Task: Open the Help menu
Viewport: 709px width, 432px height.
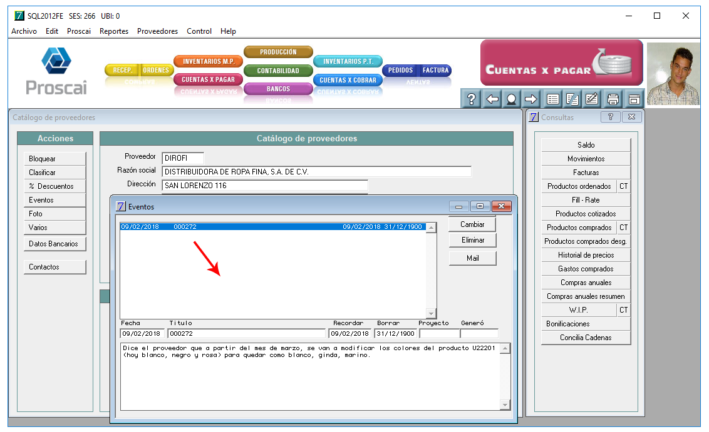Action: (x=229, y=31)
